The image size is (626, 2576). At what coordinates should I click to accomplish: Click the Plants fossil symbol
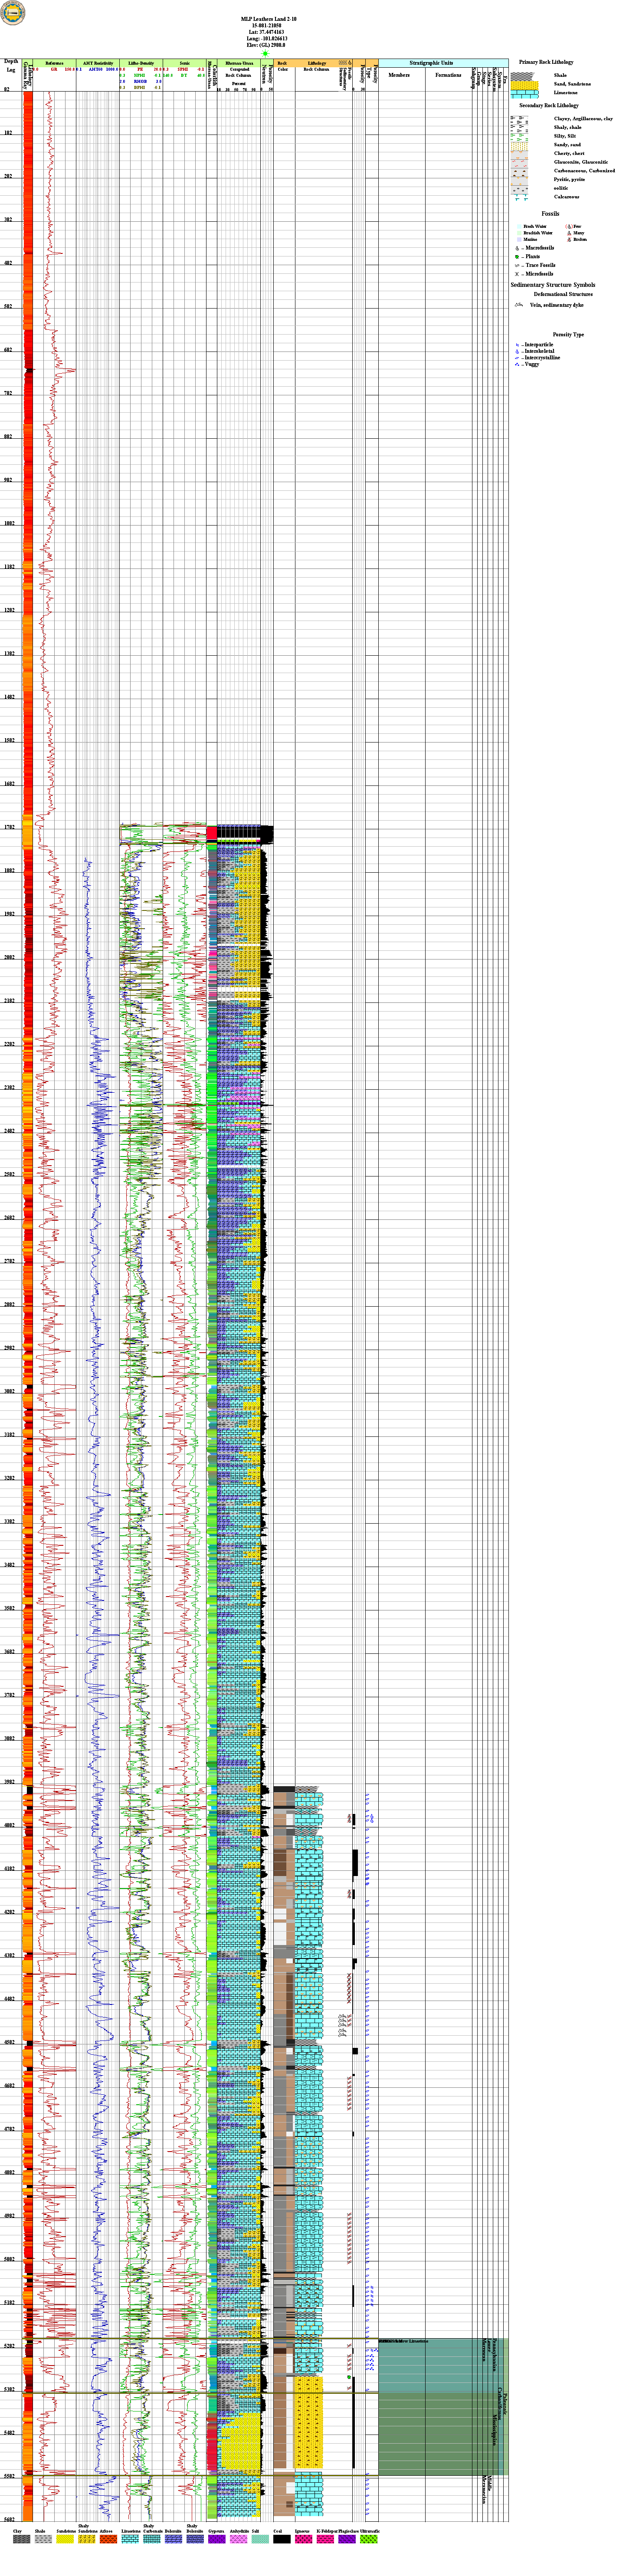click(518, 257)
